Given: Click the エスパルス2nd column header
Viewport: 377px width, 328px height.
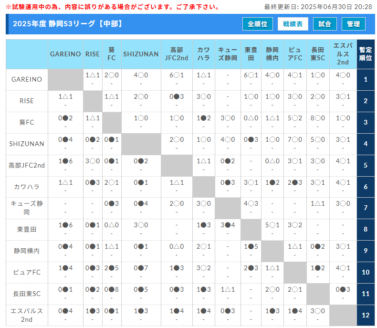Looking at the screenshot, I should click(x=343, y=54).
